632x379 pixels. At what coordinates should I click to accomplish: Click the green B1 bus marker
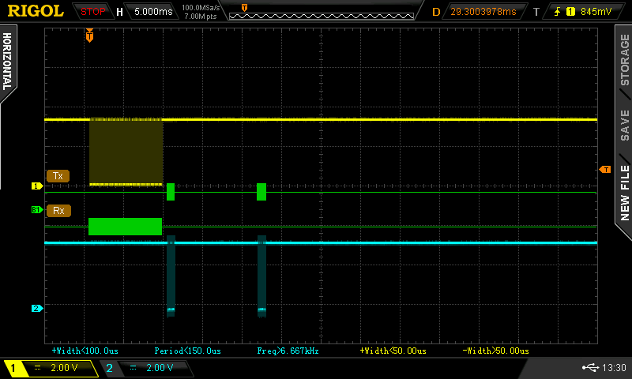[37, 210]
